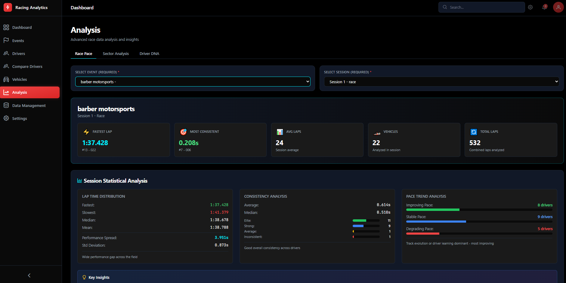Open the user profile avatar
Viewport: 566px width, 283px height.
coord(558,7)
